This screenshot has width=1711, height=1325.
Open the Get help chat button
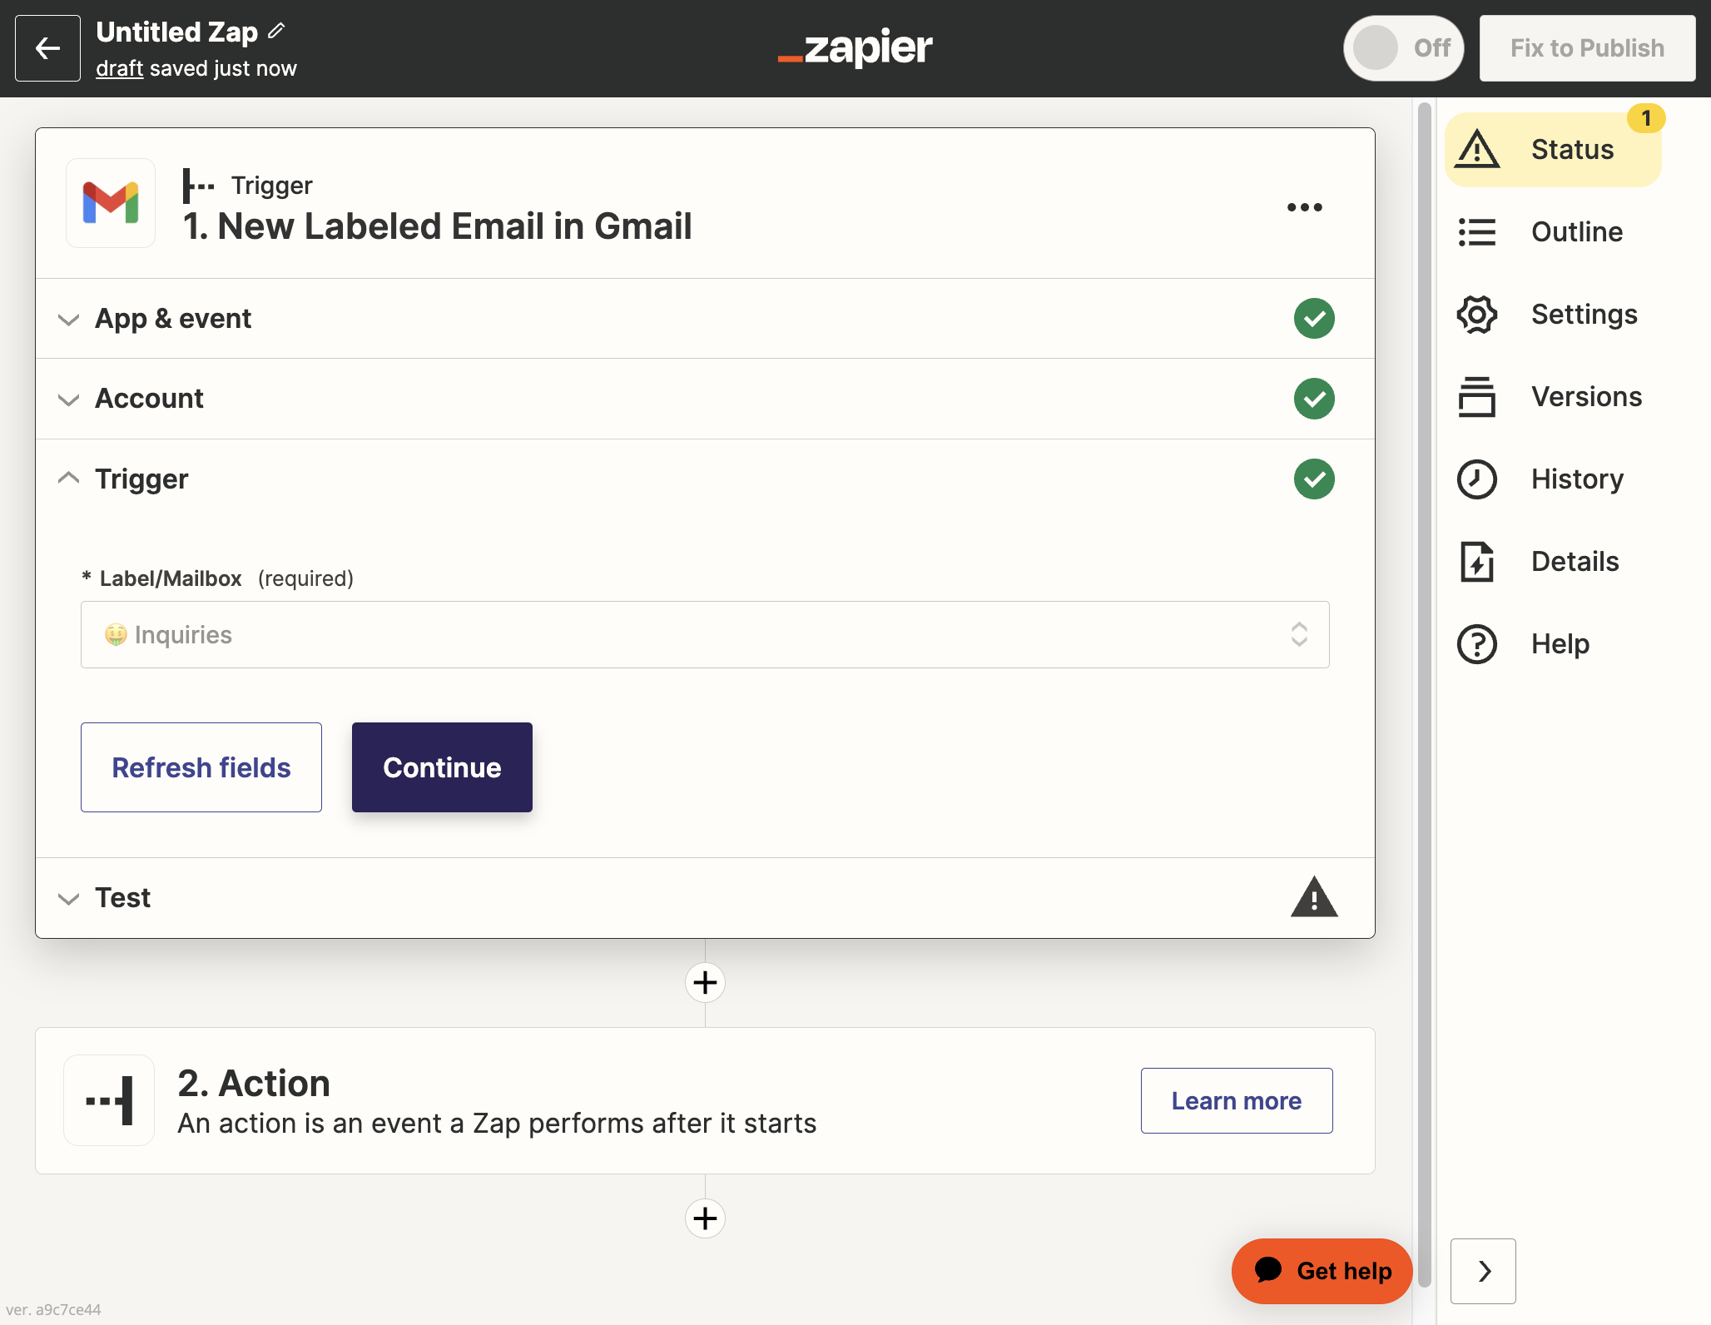pyautogui.click(x=1322, y=1271)
